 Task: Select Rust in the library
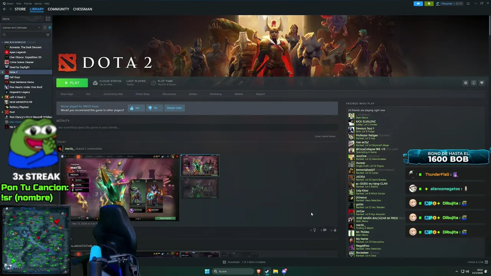point(12,112)
